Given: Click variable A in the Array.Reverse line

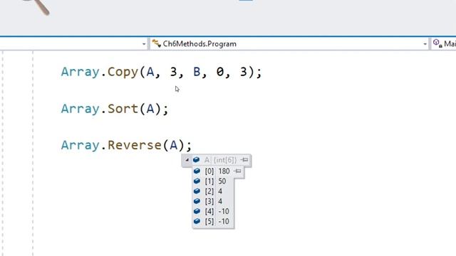Looking at the screenshot, I should [173, 145].
